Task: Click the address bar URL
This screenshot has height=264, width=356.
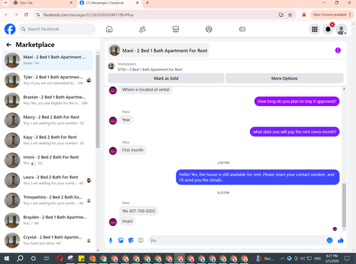Action: coord(88,15)
